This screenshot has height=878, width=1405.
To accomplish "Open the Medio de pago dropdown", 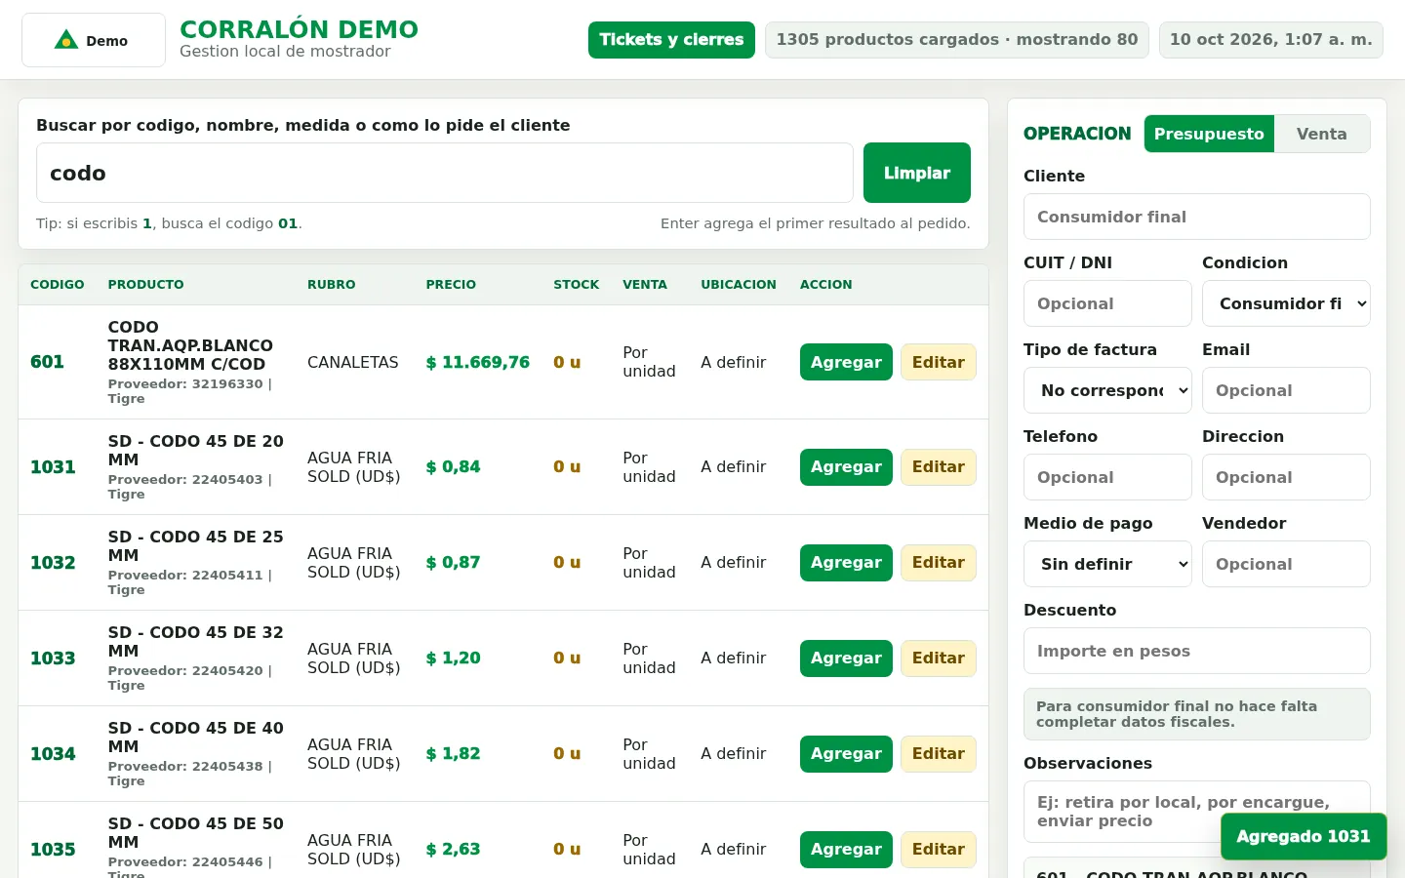I will pyautogui.click(x=1107, y=564).
